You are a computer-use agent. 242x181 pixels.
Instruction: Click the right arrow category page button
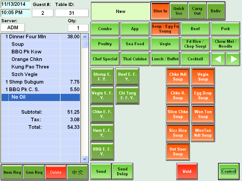point(233,59)
